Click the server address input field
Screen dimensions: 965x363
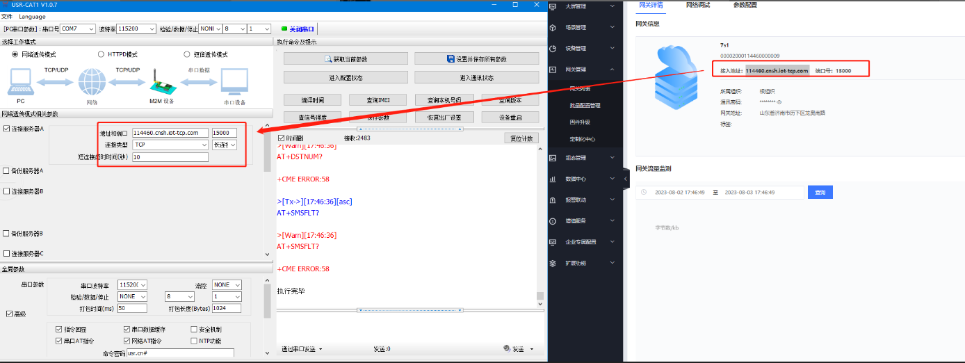tap(170, 133)
